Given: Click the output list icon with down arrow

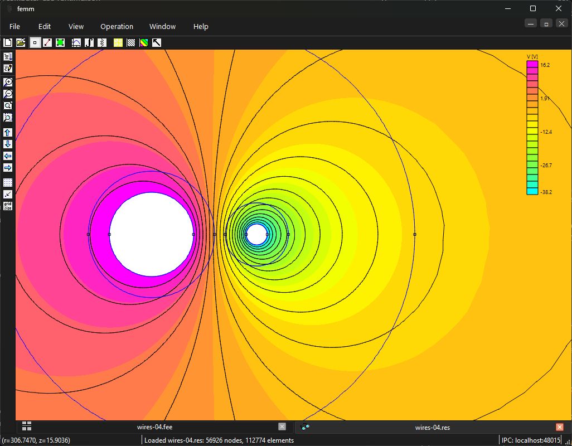Looking at the screenshot, I should [x=8, y=56].
